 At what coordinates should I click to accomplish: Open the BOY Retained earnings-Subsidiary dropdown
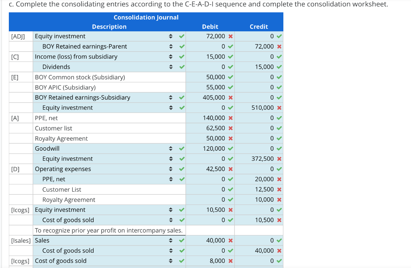(x=109, y=98)
